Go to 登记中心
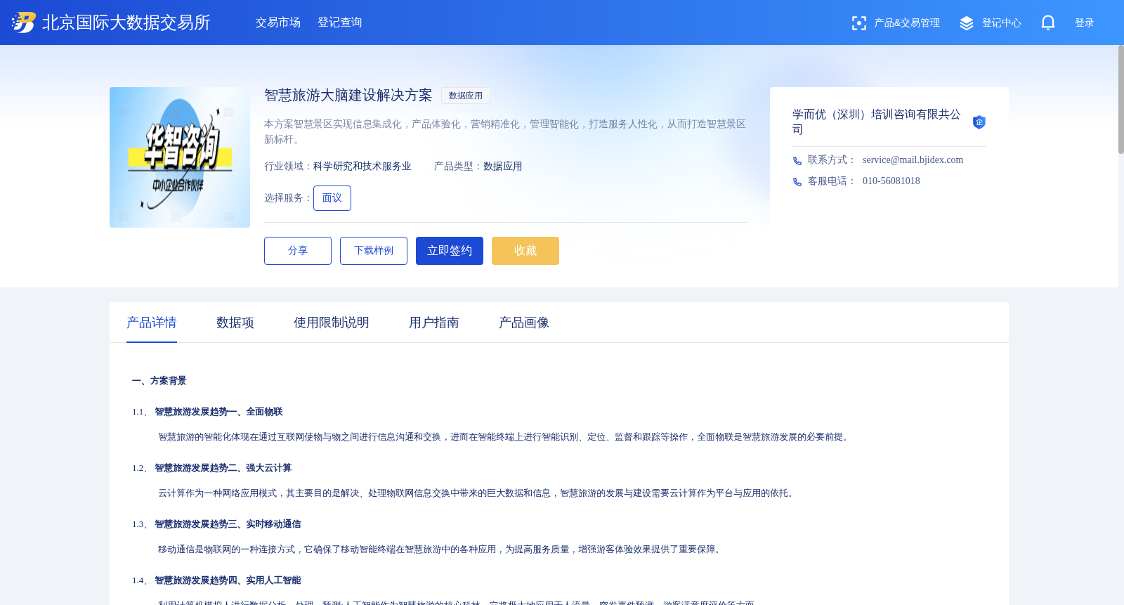The height and width of the screenshot is (605, 1124). 1002,23
